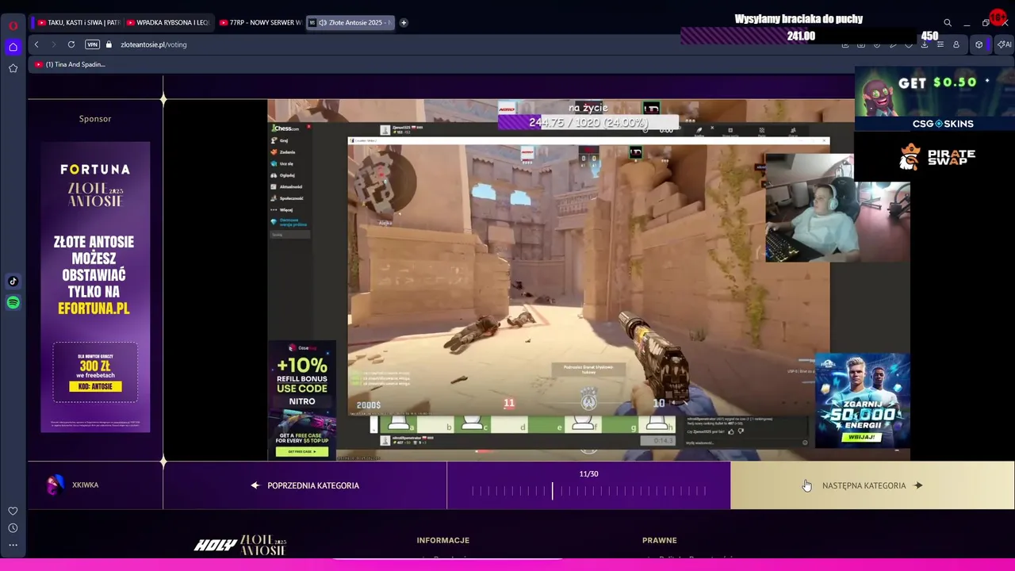Open the extensions cube icon
The width and height of the screenshot is (1015, 571).
(x=979, y=44)
